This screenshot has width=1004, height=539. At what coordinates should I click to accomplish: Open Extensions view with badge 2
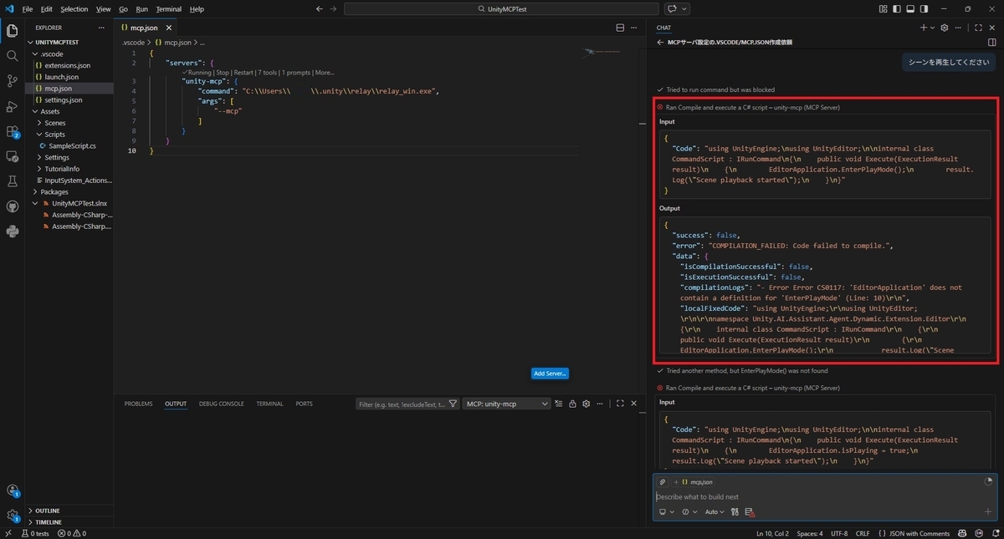click(12, 131)
